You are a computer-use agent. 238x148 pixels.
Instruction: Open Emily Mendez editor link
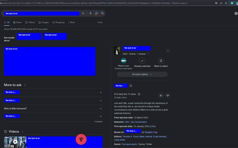click(160, 137)
